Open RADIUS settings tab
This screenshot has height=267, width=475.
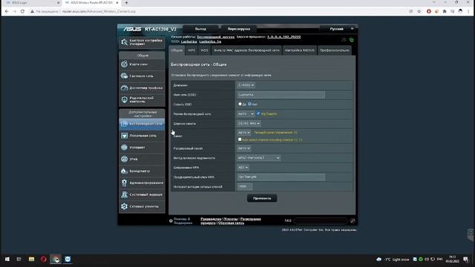pos(300,50)
